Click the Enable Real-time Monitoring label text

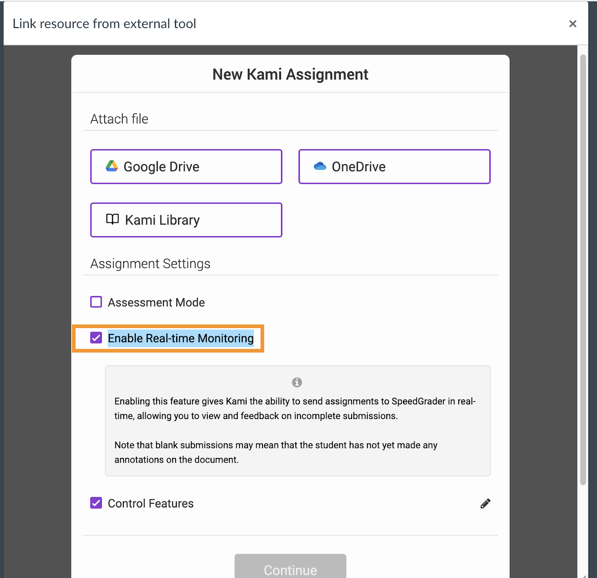181,338
